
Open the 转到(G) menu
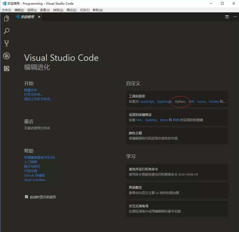point(58,10)
